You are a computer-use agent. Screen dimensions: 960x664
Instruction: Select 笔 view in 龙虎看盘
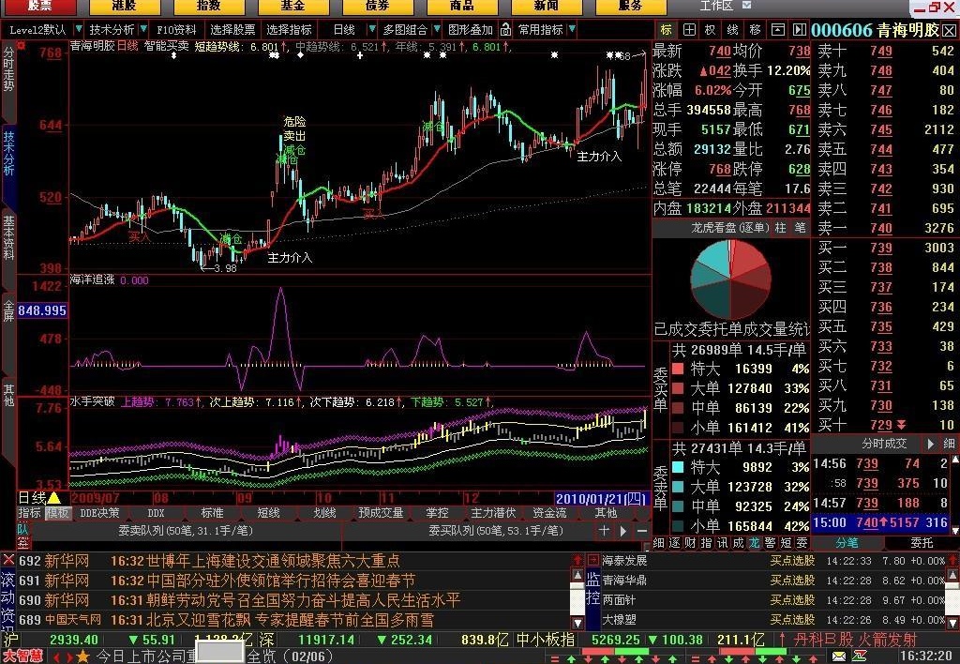(x=801, y=228)
